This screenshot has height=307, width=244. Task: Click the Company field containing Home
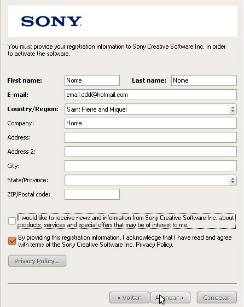tap(150, 123)
